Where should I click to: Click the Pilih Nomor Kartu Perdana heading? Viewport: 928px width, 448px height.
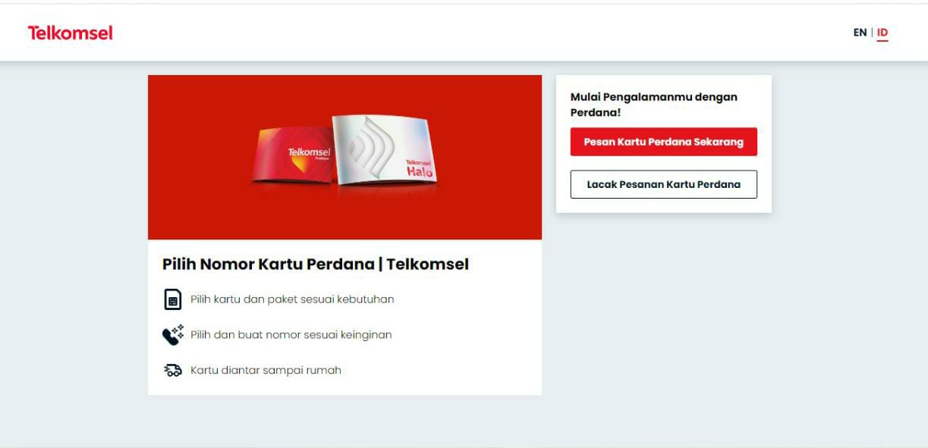316,264
